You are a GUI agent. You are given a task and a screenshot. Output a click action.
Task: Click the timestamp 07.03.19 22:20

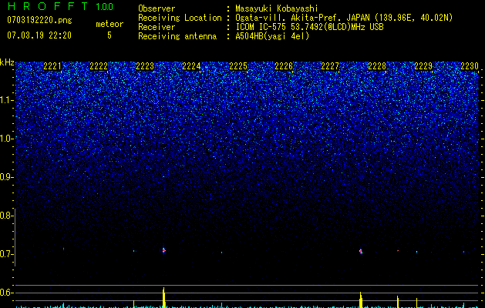tap(39, 35)
